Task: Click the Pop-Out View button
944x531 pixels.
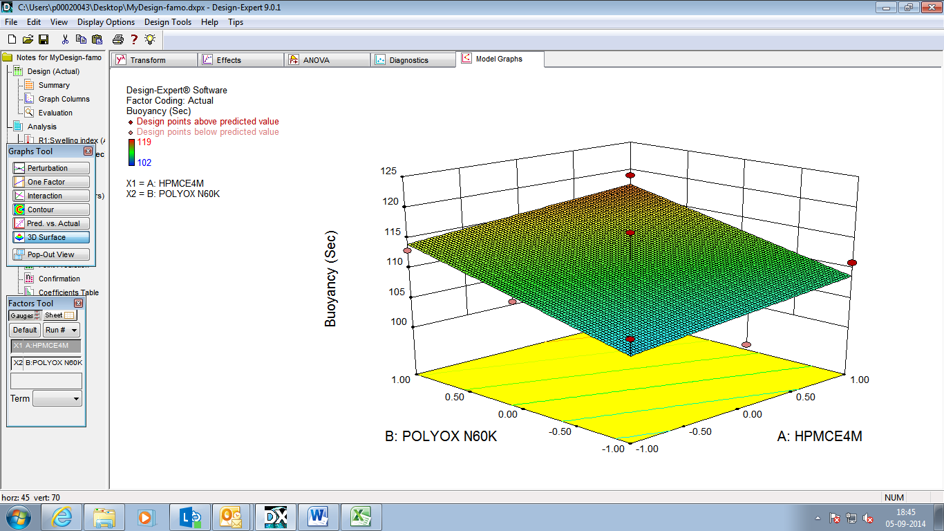Action: pos(50,254)
